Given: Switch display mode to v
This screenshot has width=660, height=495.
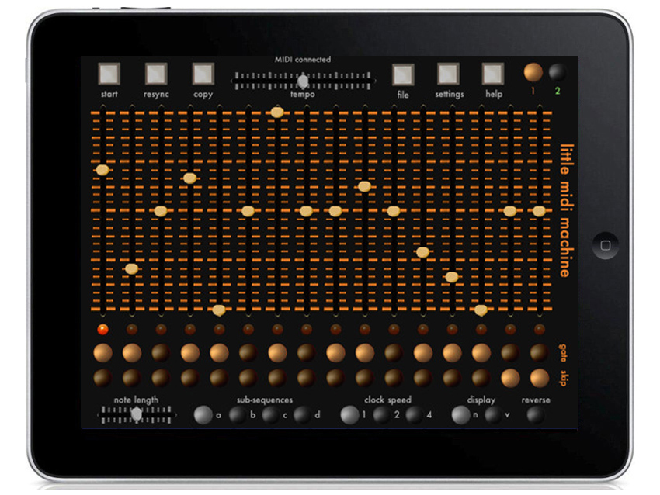Looking at the screenshot, I should (x=493, y=415).
